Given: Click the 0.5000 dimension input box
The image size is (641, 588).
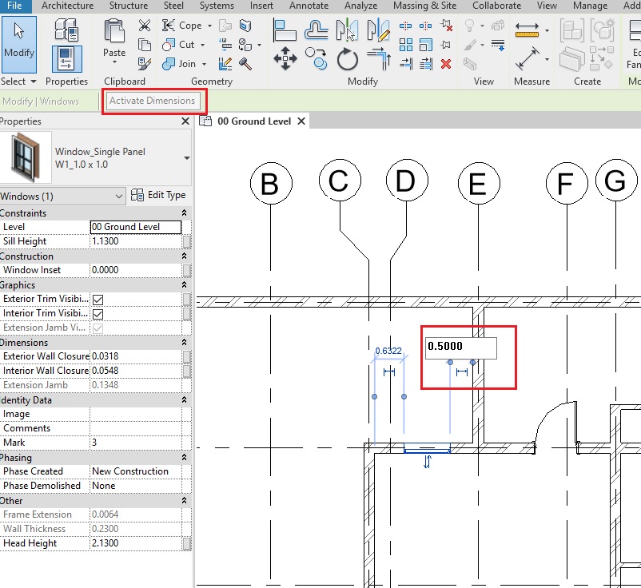Looking at the screenshot, I should tap(460, 348).
